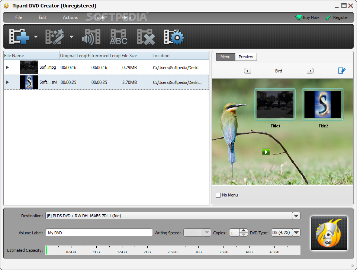Screen dimensions: 357x270
Task: Click the Title1 label in menu preview
Action: [276, 126]
